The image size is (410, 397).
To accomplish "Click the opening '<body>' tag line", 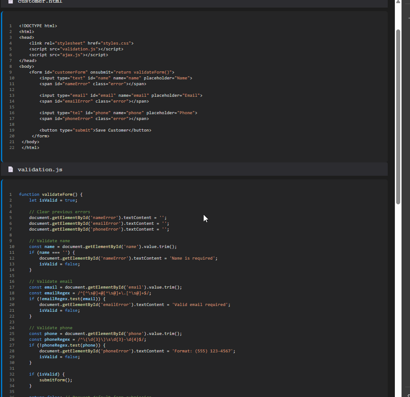I will click(26, 66).
